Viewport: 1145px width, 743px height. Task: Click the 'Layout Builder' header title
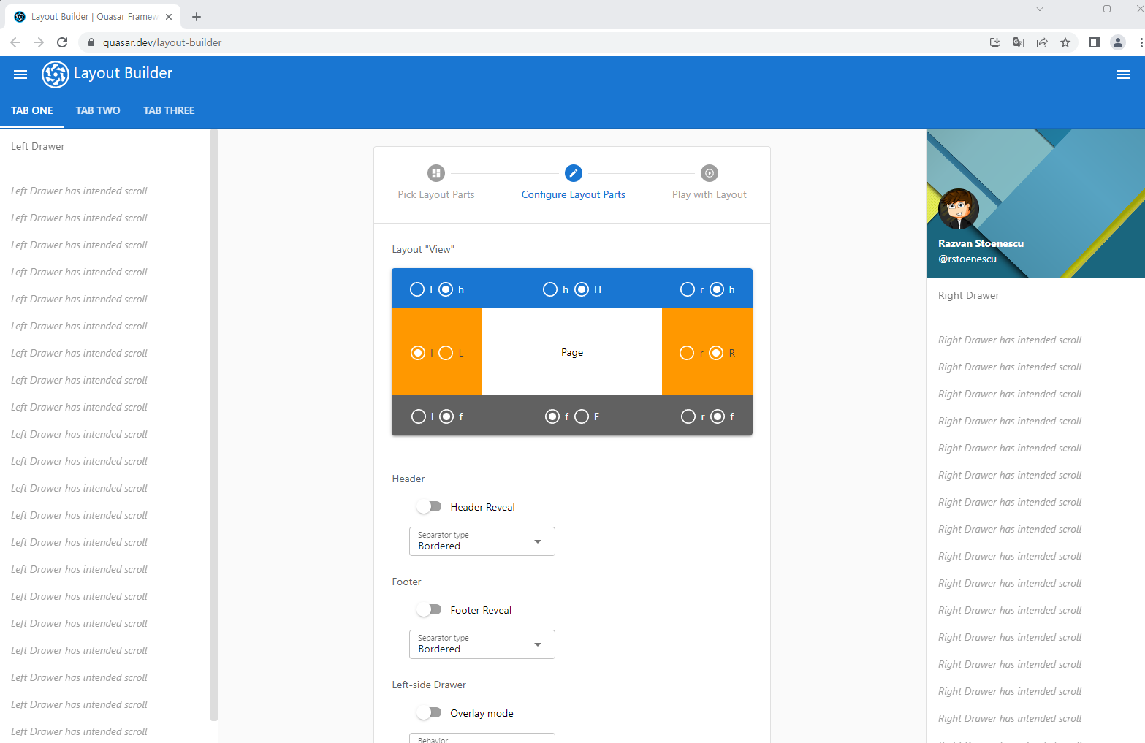pos(123,73)
